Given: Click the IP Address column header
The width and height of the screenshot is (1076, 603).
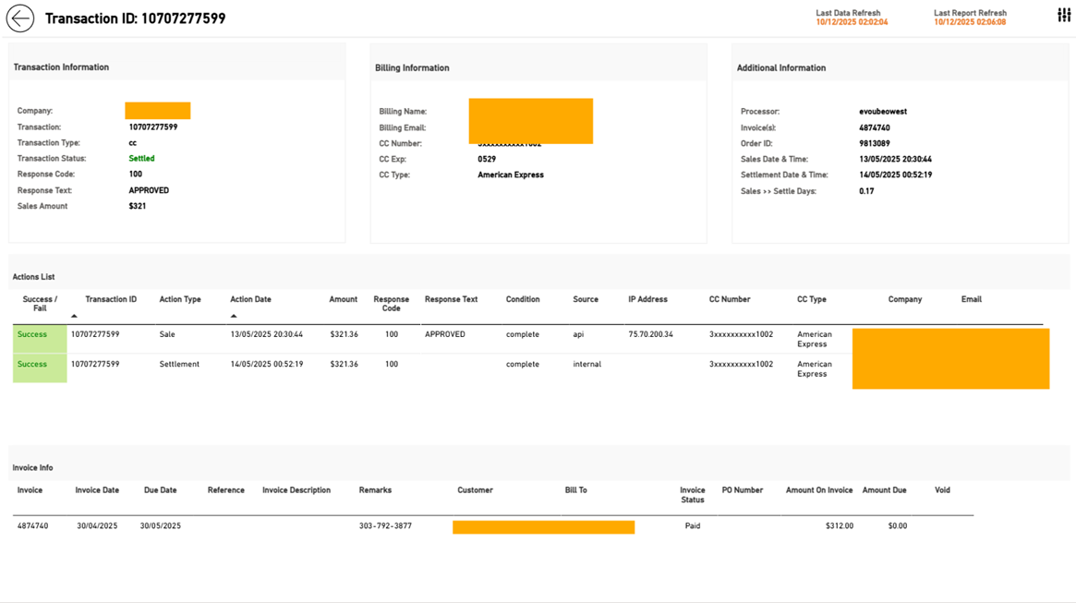Looking at the screenshot, I should [x=647, y=300].
